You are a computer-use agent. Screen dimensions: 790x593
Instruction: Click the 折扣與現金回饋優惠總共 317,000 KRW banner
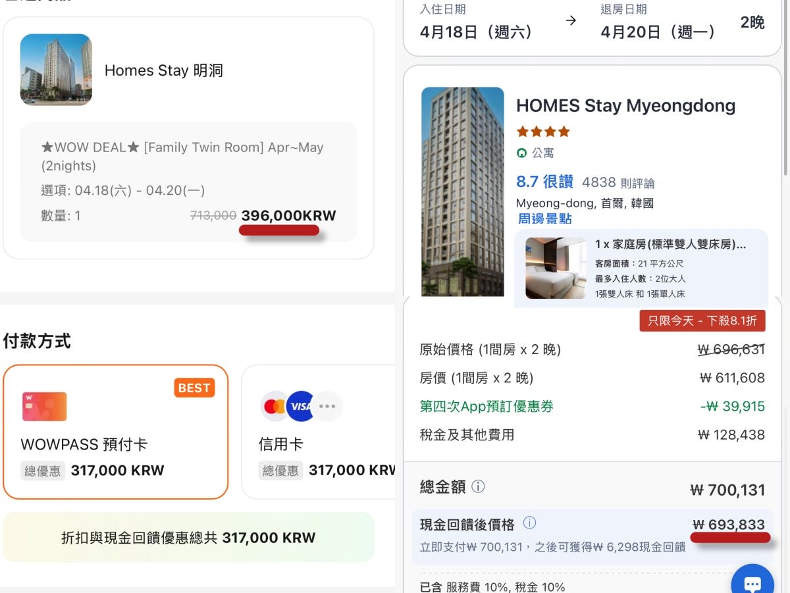click(188, 537)
